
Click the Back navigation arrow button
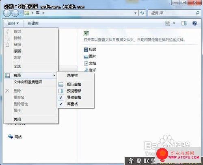pos(7,13)
